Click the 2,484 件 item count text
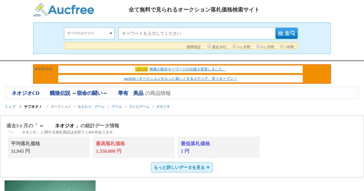The width and height of the screenshot is (364, 191). (x=92, y=132)
